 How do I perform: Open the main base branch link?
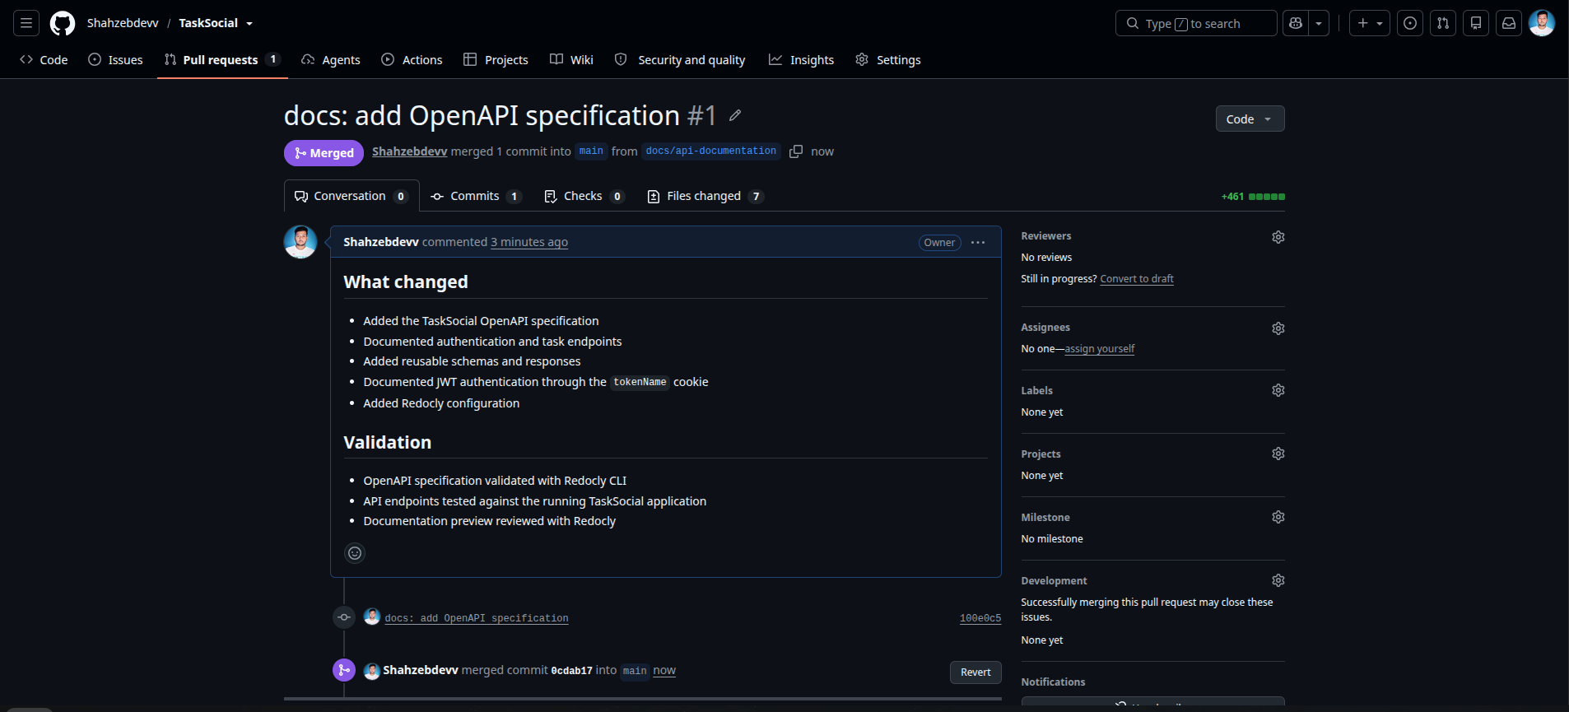point(591,151)
